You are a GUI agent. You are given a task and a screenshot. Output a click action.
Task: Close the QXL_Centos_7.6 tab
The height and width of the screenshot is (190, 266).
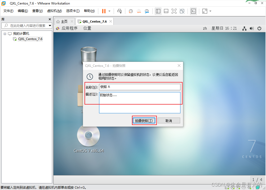tap(110, 21)
